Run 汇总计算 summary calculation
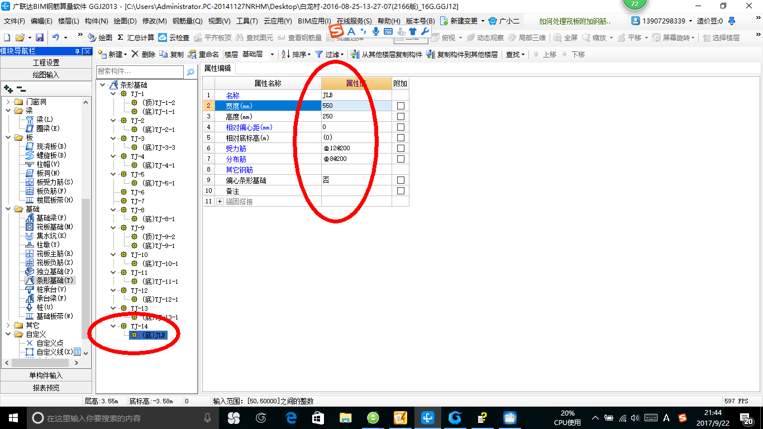The width and height of the screenshot is (763, 429). coord(136,37)
